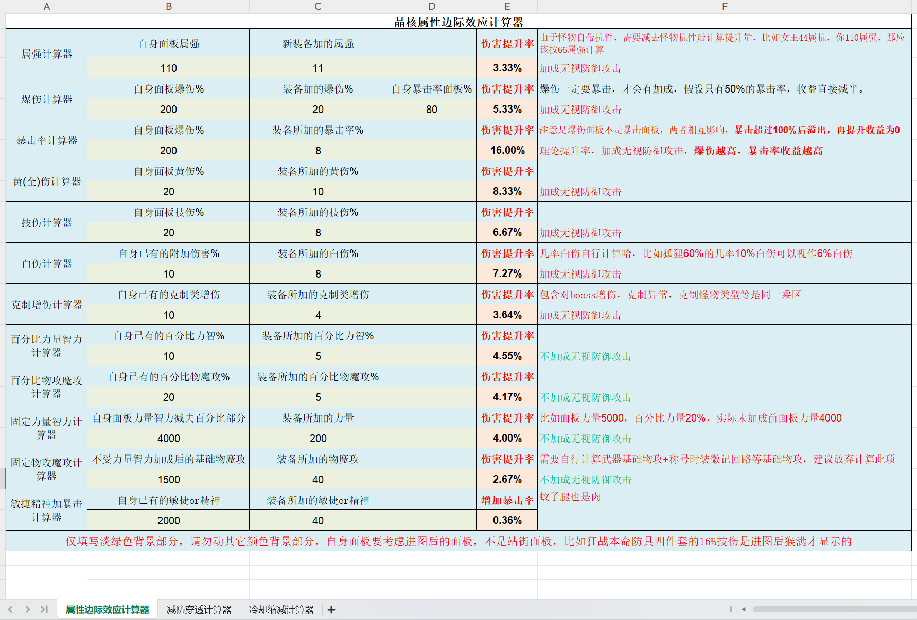917x620 pixels.
Task: Select the 百分比物攻魔攻计算器 row label
Action: (46, 387)
